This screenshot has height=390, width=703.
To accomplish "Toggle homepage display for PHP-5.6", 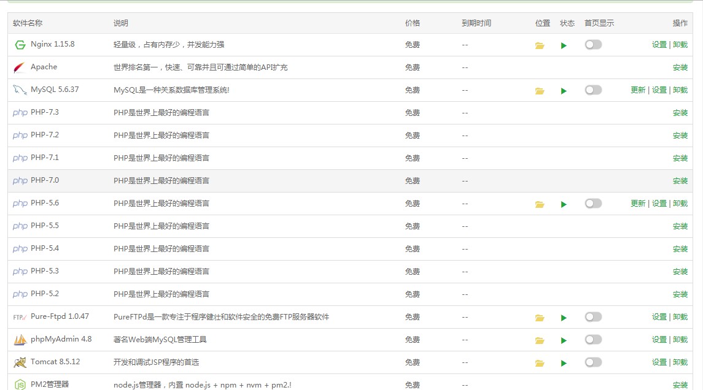I will [x=593, y=204].
